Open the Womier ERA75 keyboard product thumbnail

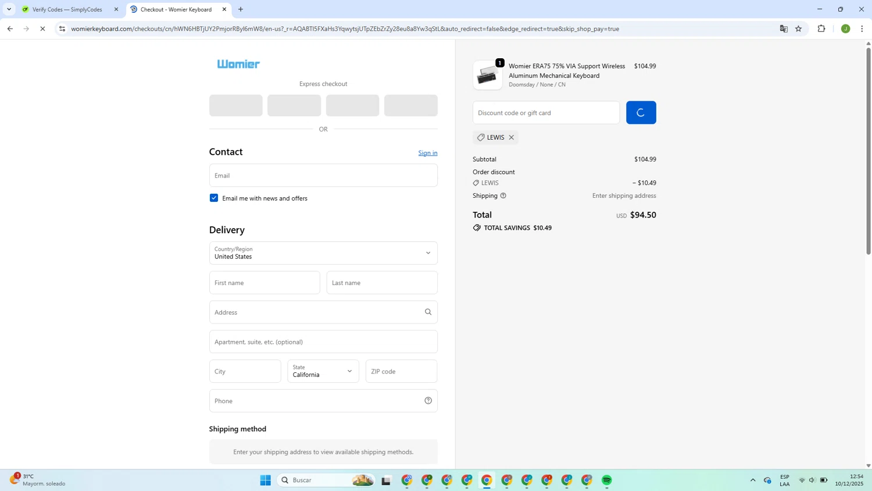[x=488, y=75]
